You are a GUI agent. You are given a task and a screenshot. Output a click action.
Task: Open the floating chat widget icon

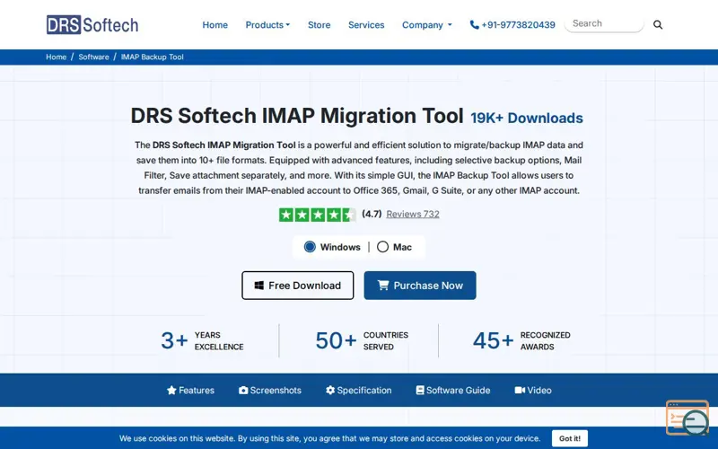(x=687, y=418)
